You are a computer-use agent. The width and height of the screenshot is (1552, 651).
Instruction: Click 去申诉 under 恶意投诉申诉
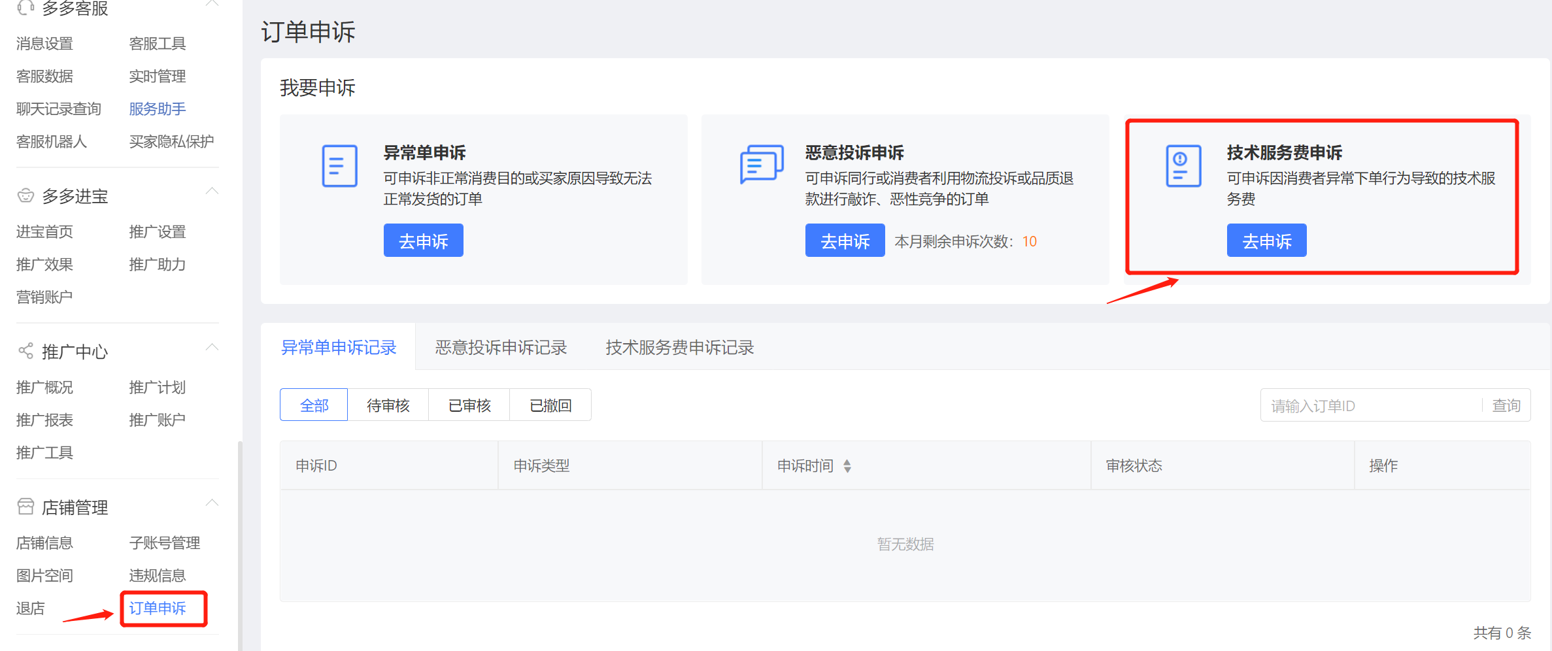(x=845, y=241)
